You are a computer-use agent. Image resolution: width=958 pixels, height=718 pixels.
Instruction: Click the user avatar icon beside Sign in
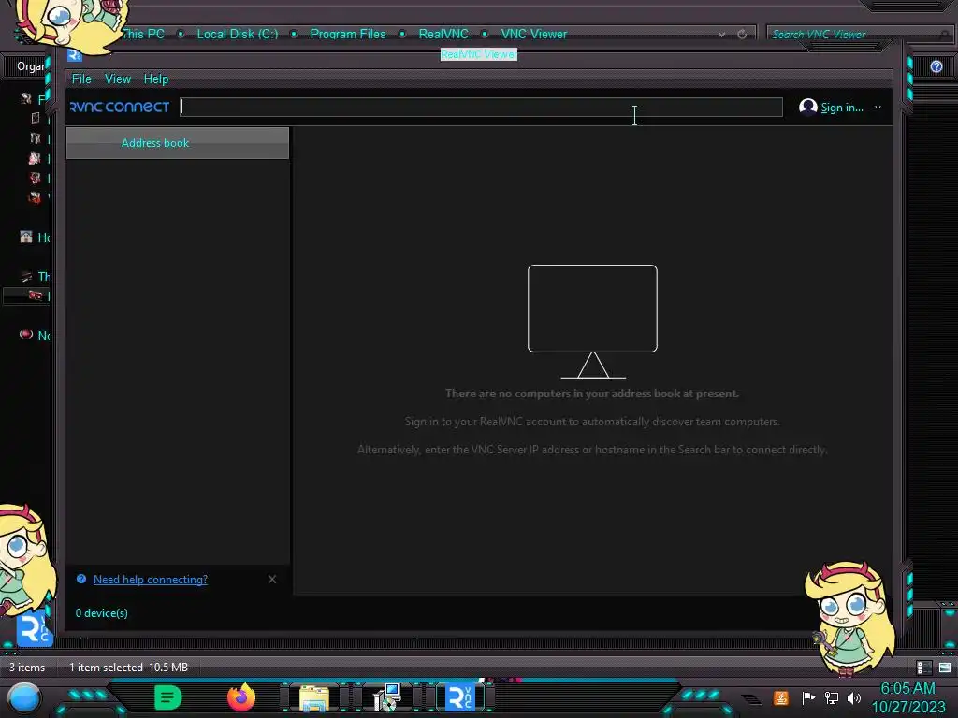807,107
